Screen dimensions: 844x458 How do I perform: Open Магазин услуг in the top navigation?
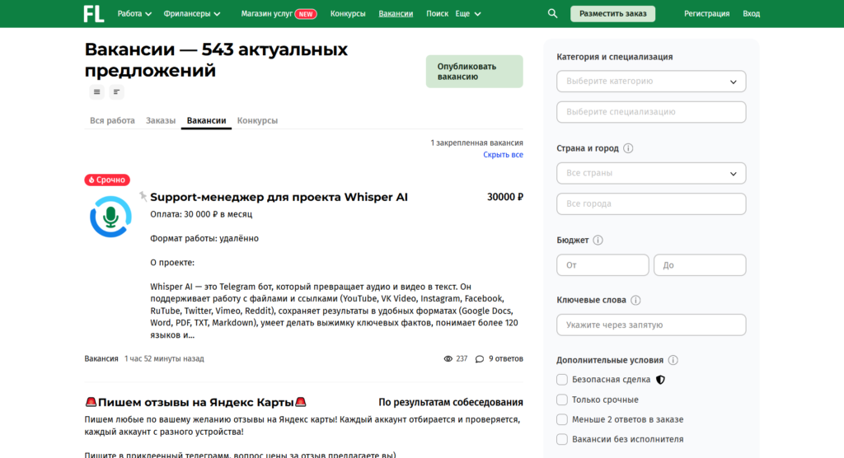pyautogui.click(x=267, y=13)
